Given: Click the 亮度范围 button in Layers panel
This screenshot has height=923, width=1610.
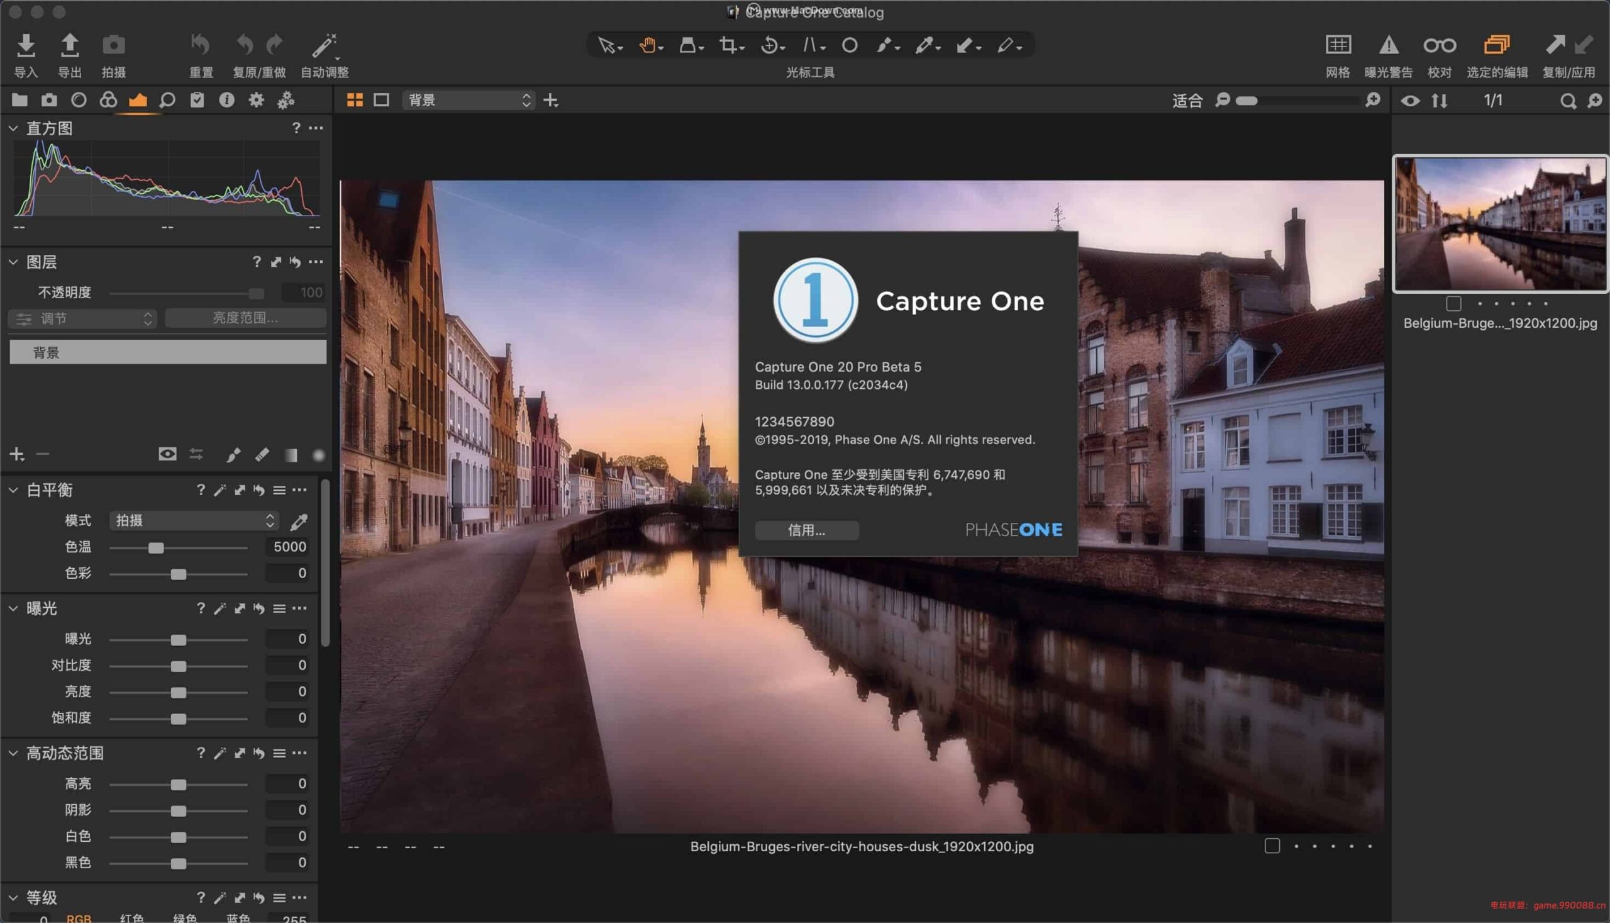Looking at the screenshot, I should coord(245,318).
